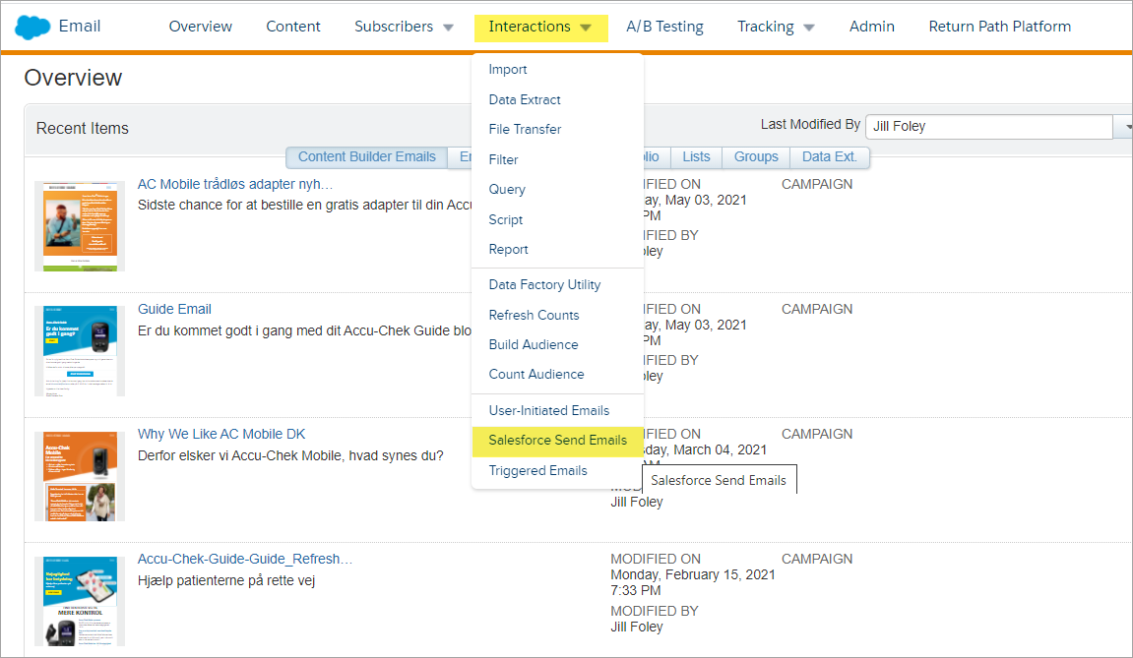1133x658 pixels.
Task: Open the Last Modified By combo box
Action: 998,127
